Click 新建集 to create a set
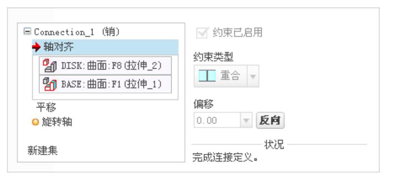393x178 pixels. (43, 151)
